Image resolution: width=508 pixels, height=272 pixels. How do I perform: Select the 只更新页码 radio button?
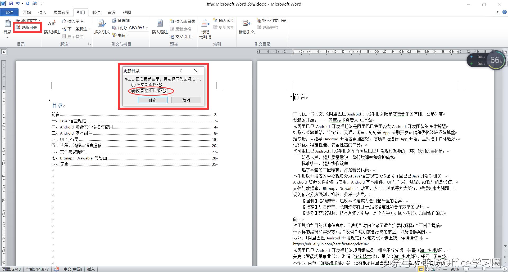[133, 84]
